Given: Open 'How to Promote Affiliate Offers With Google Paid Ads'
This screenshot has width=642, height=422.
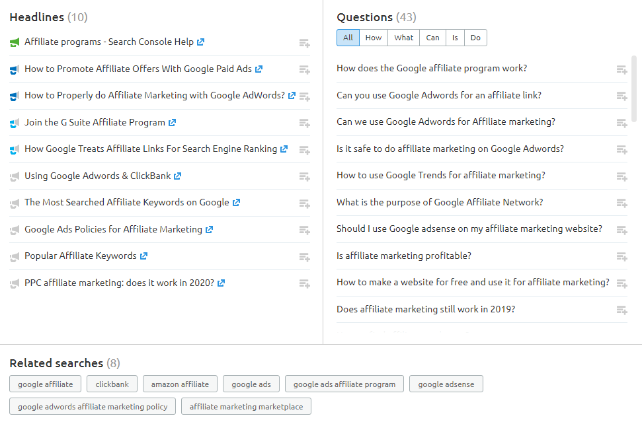Looking at the screenshot, I should [x=138, y=69].
